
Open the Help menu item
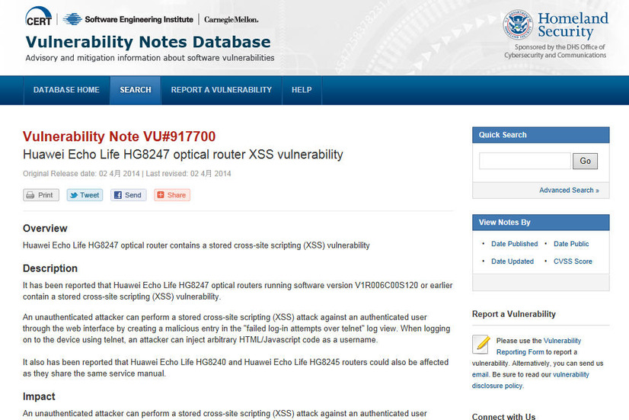(x=302, y=90)
